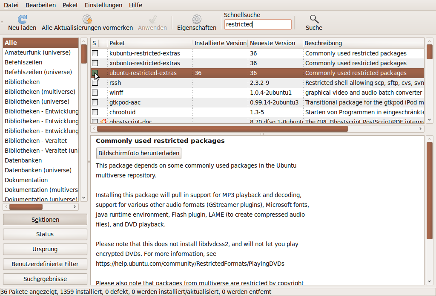Select Bibliotheken (multiverse) section
436x296 pixels.
[x=41, y=92]
